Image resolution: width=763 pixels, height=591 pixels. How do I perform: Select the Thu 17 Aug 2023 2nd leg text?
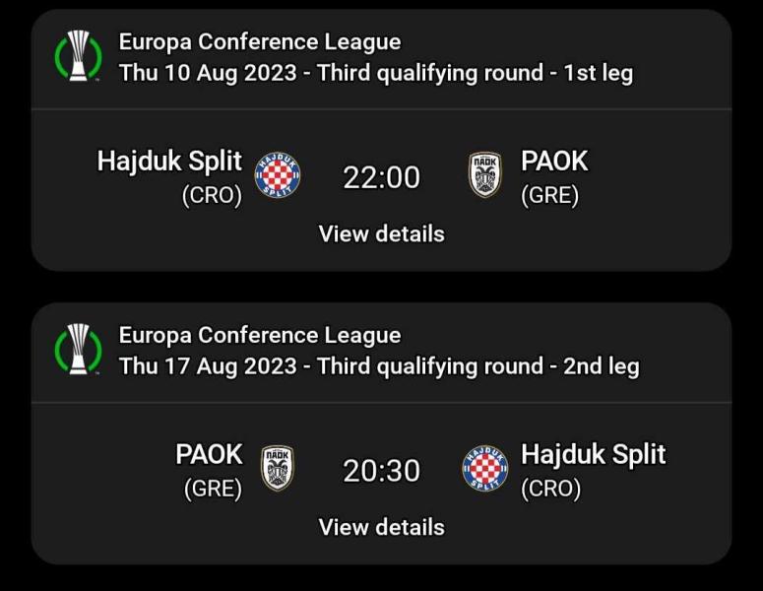click(x=379, y=366)
